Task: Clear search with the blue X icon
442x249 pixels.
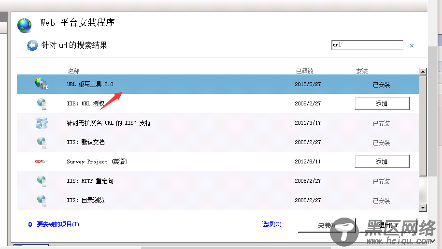Action: pyautogui.click(x=412, y=45)
